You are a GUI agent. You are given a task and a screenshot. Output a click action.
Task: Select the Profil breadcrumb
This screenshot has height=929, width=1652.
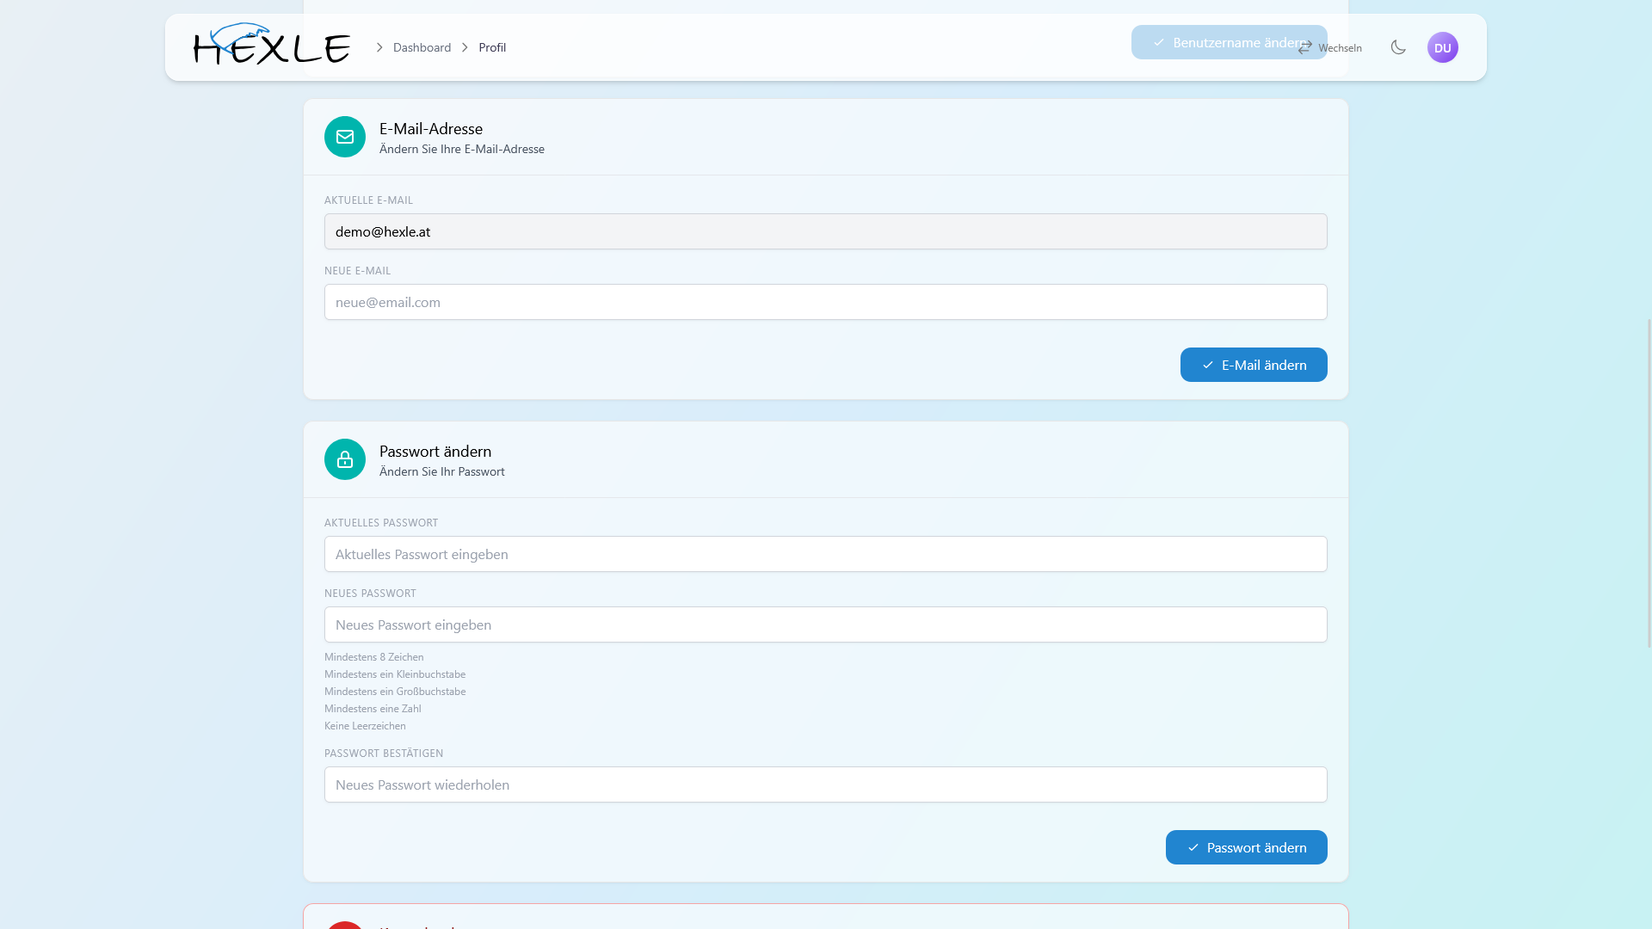492,47
